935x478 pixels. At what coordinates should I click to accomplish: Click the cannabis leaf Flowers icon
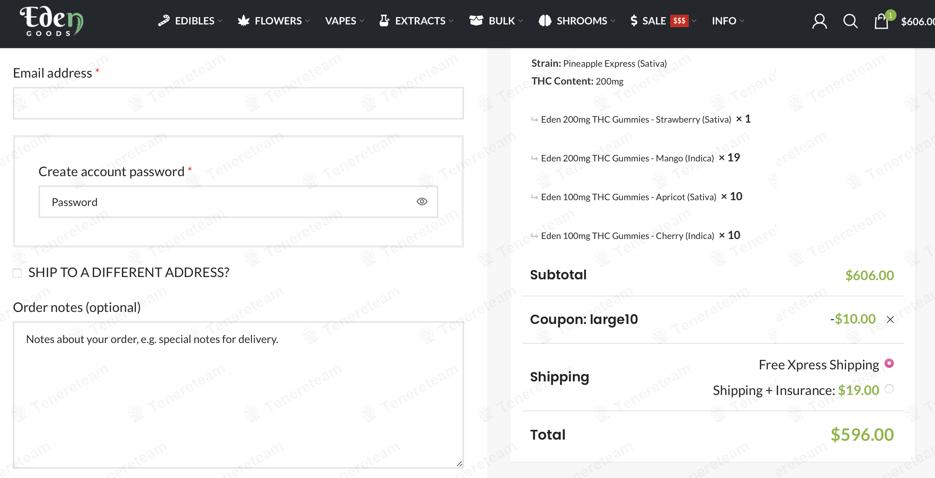pos(243,21)
